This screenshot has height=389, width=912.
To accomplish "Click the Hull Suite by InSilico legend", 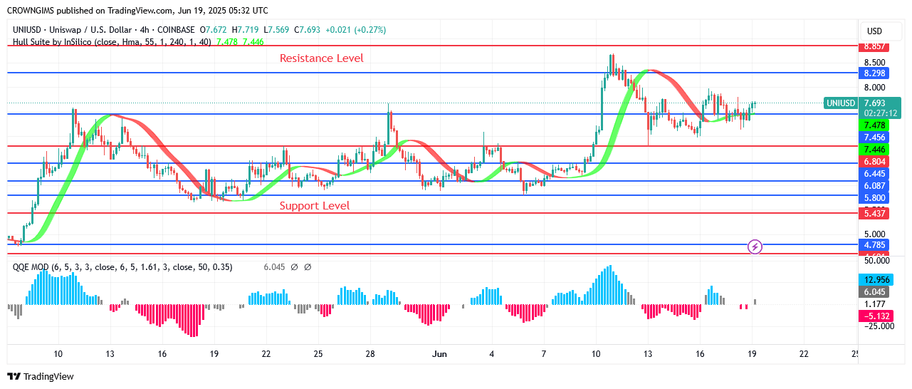I will coord(111,42).
